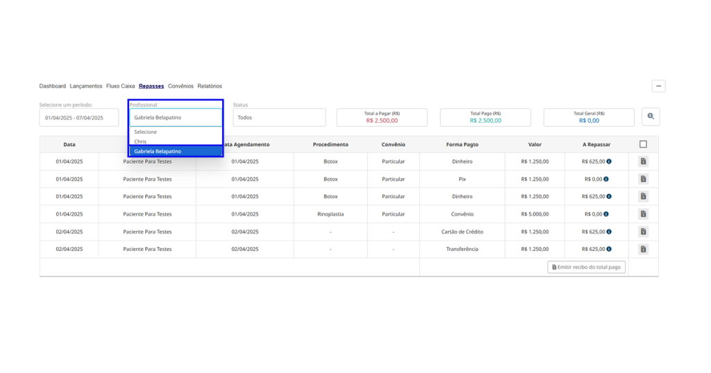Click the Total a Pagar box
Image resolution: width=711 pixels, height=373 pixels.
coord(382,117)
